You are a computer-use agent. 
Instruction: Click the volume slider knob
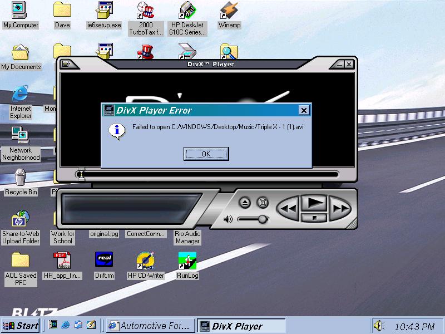coord(263,219)
